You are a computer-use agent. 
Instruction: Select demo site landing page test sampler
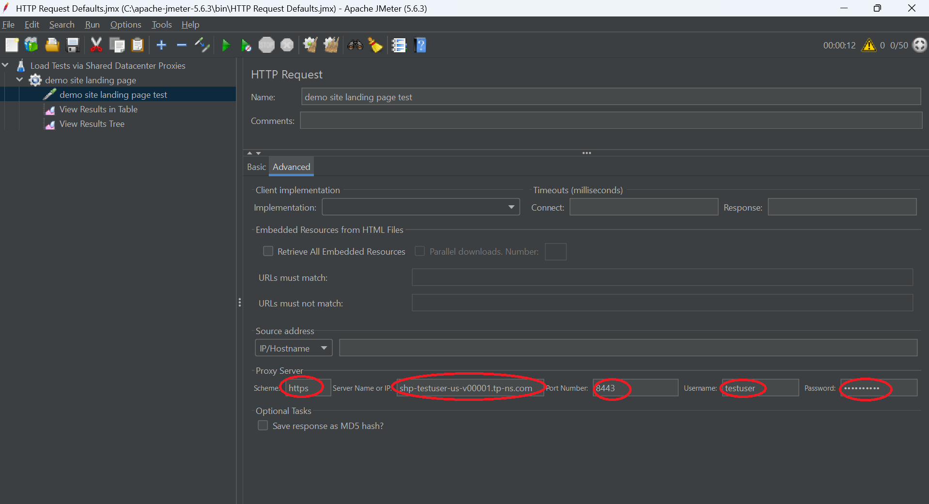[113, 95]
